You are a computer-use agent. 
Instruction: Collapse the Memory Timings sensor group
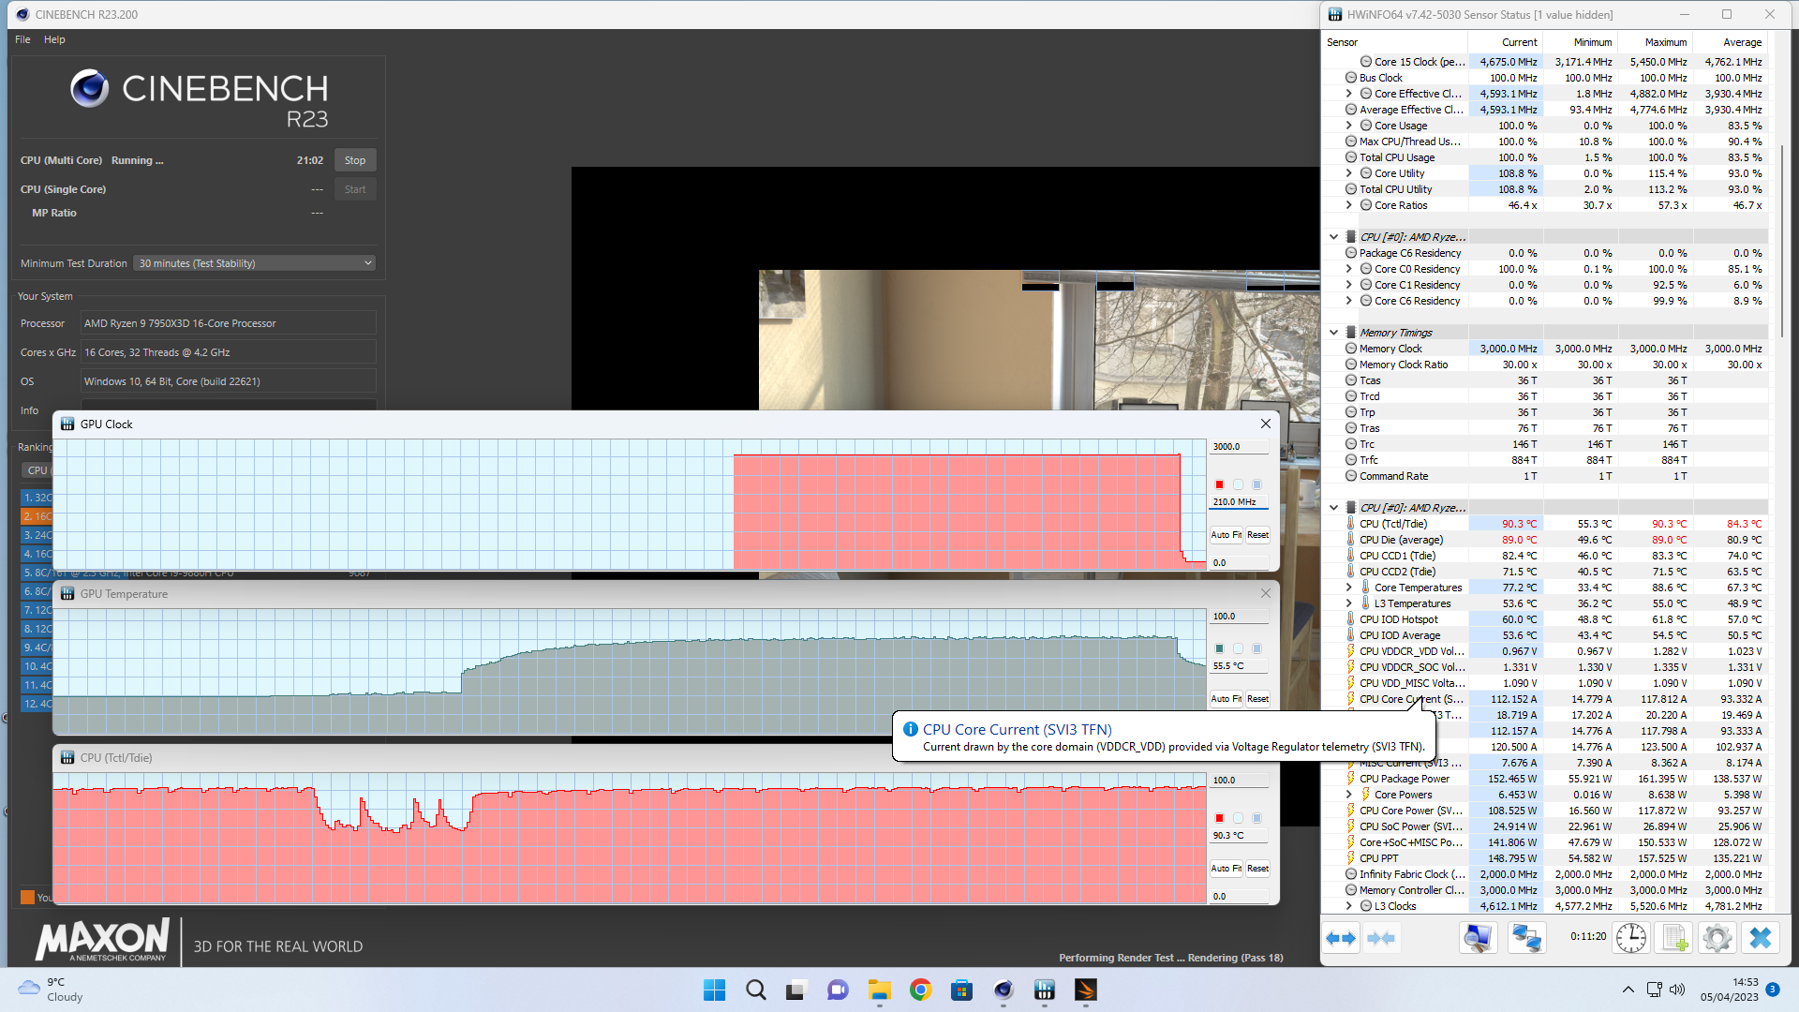[1334, 333]
